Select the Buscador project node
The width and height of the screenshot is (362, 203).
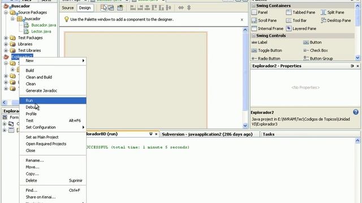coord(20,6)
